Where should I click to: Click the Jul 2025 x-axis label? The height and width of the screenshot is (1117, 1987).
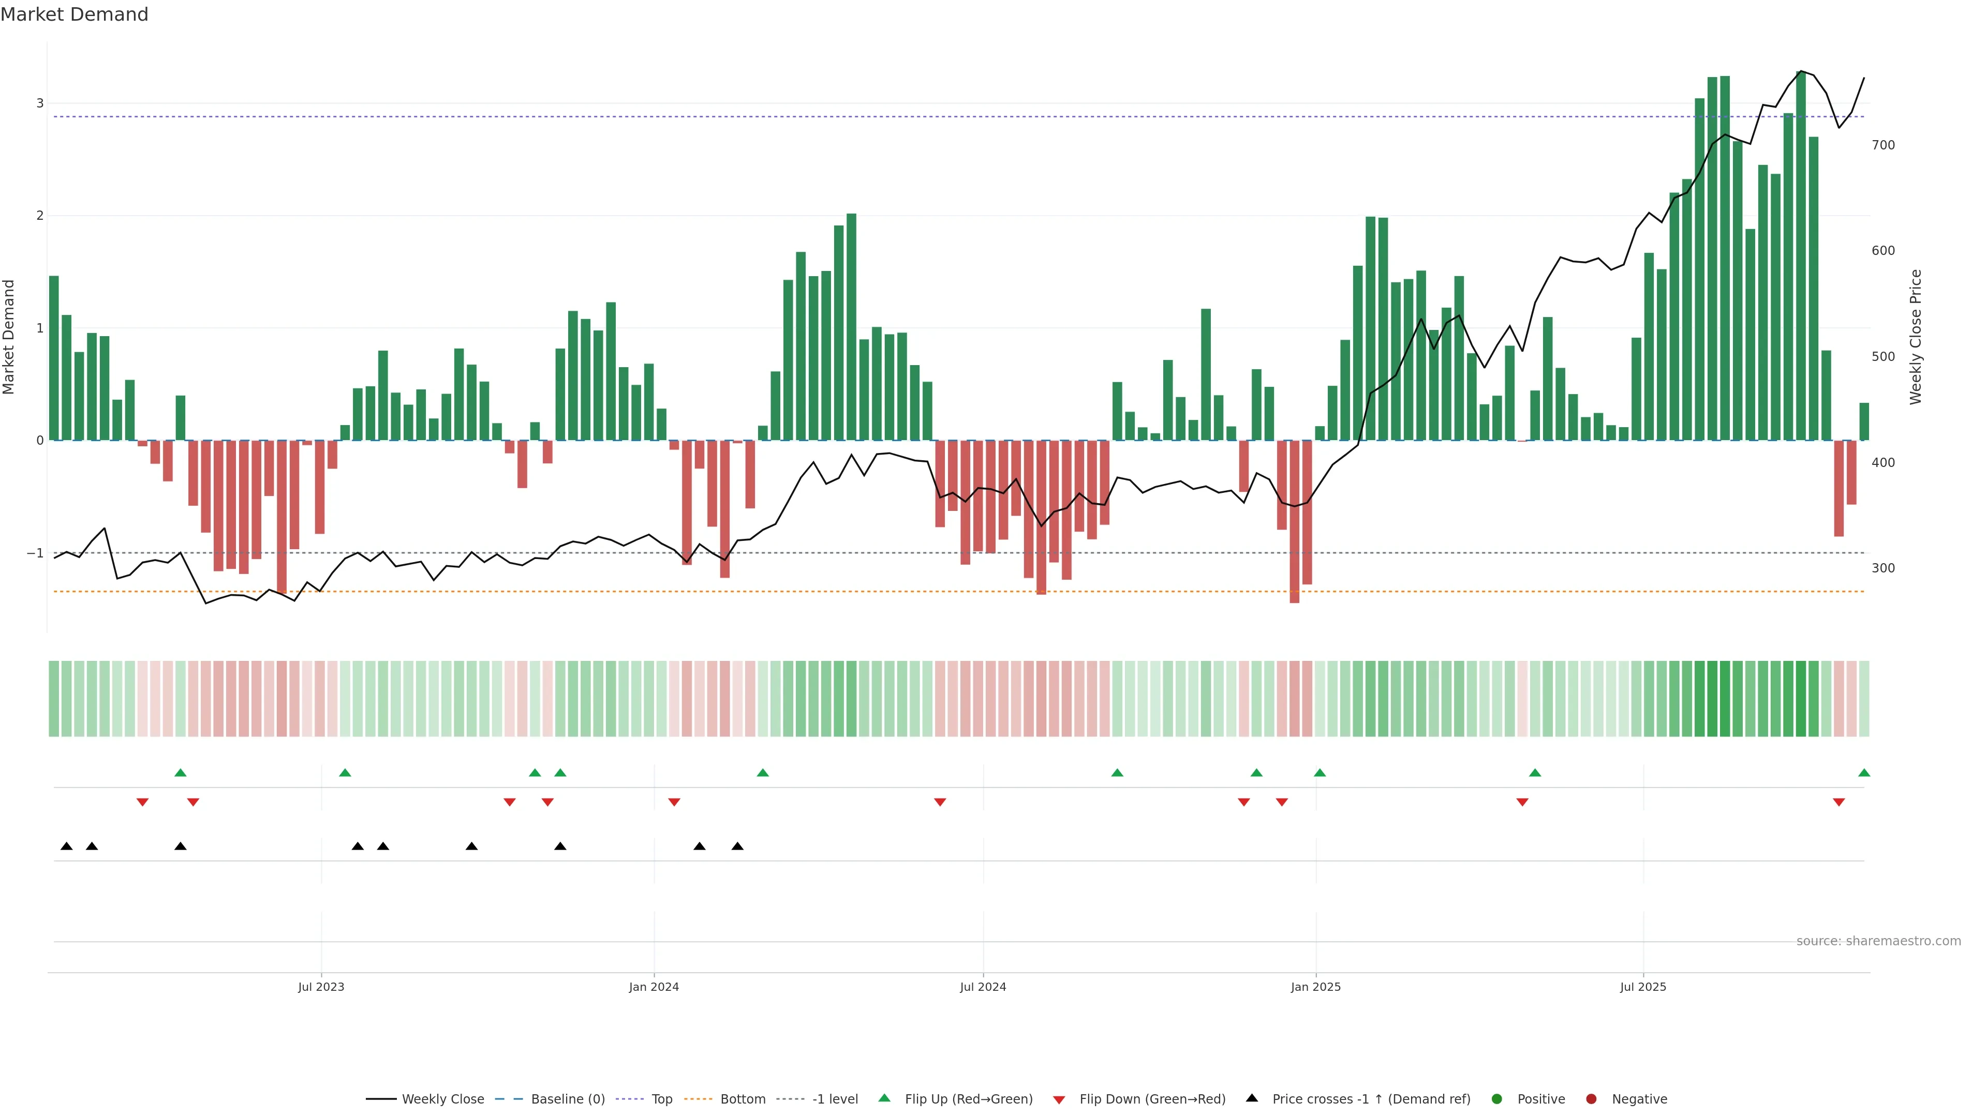pos(1643,987)
